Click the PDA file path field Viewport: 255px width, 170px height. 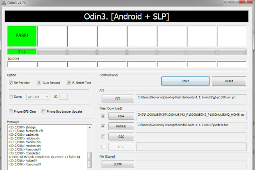point(191,116)
